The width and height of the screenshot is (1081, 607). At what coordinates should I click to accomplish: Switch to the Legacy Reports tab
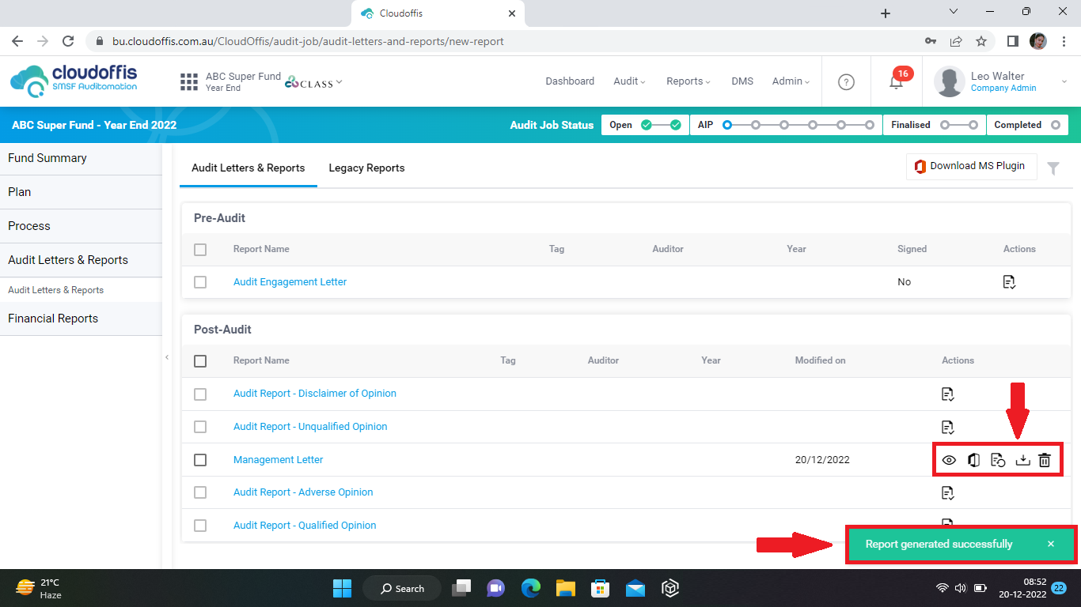(x=366, y=168)
